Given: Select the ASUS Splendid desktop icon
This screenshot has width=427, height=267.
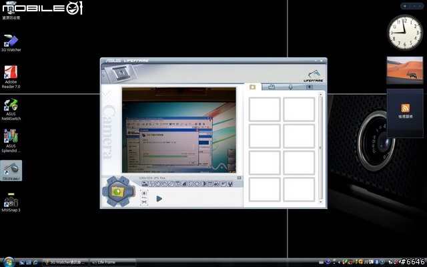Looking at the screenshot, I should [x=11, y=141].
